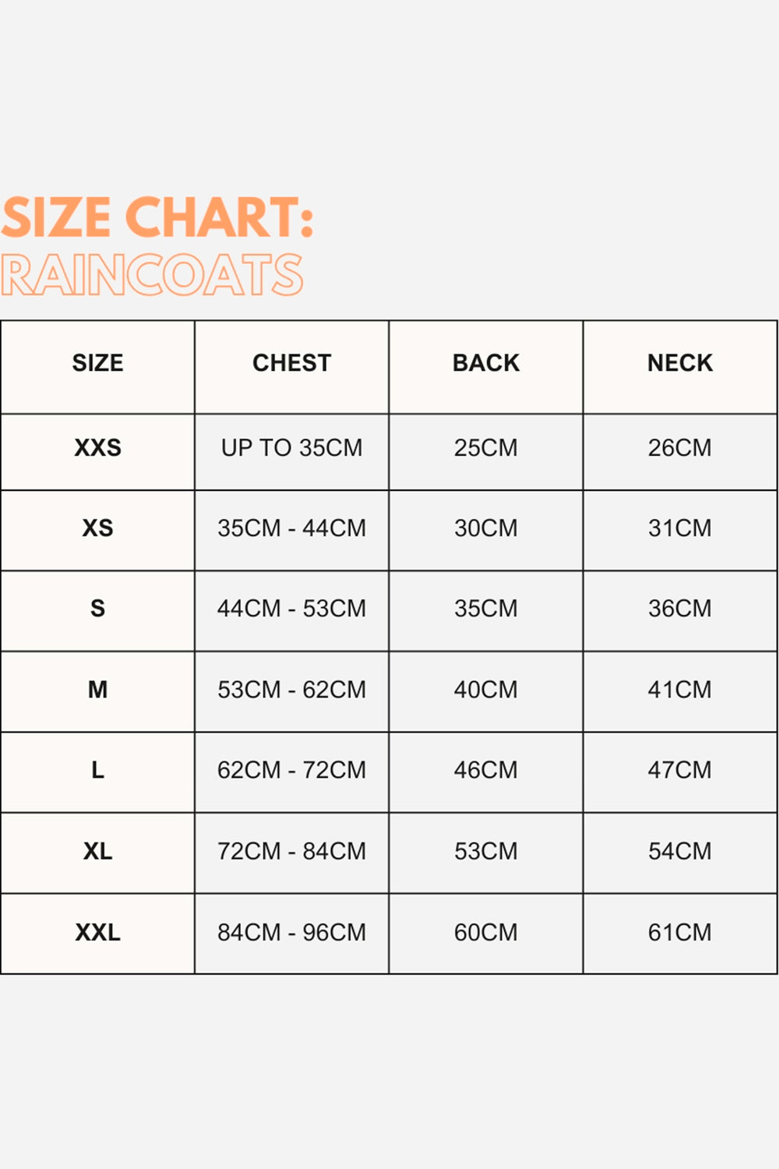Click the L size row label
Viewport: 779px width, 1169px height.
pos(97,770)
